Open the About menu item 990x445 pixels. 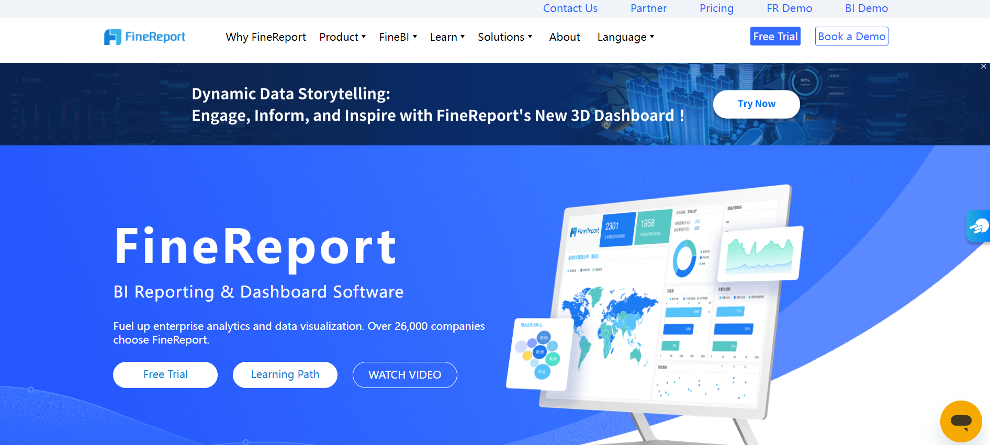click(565, 37)
